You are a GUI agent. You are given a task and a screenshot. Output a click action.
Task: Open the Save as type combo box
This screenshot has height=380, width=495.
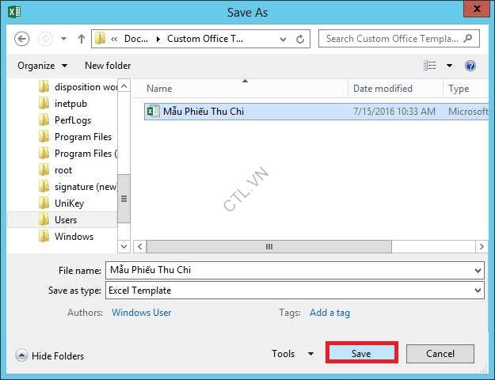tap(295, 291)
